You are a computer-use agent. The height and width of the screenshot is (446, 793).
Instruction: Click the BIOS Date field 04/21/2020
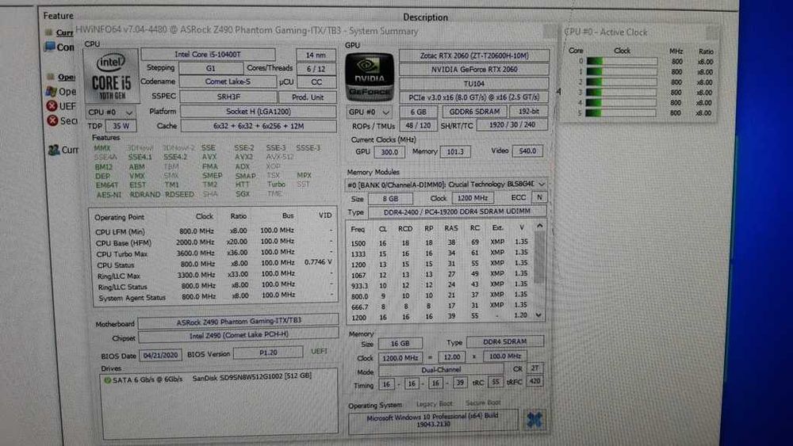[x=160, y=355]
